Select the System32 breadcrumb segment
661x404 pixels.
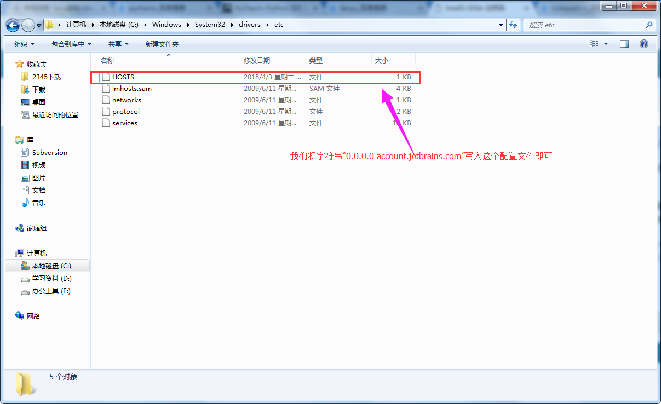(x=210, y=25)
